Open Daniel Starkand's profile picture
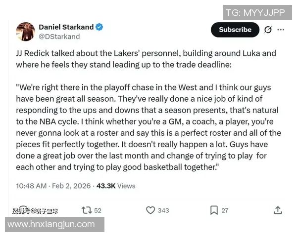 [25, 31]
